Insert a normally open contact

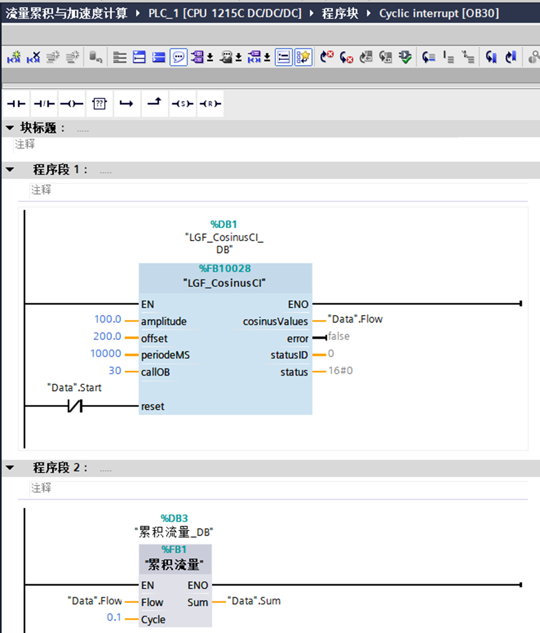16,104
